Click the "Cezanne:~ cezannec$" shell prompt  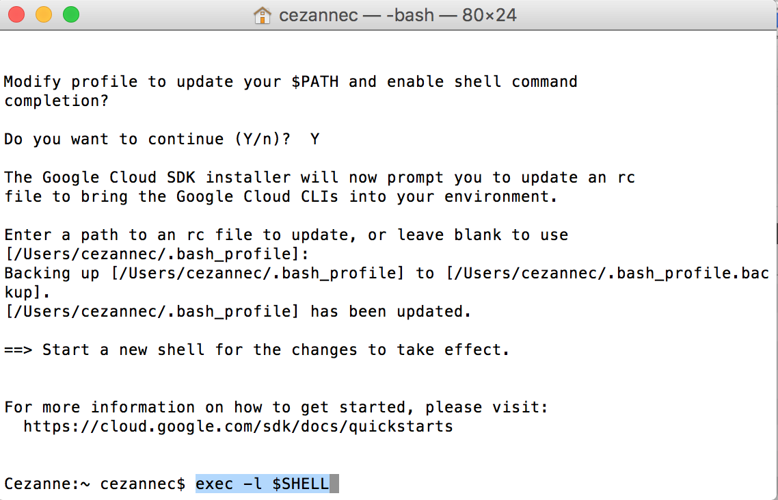point(94,484)
